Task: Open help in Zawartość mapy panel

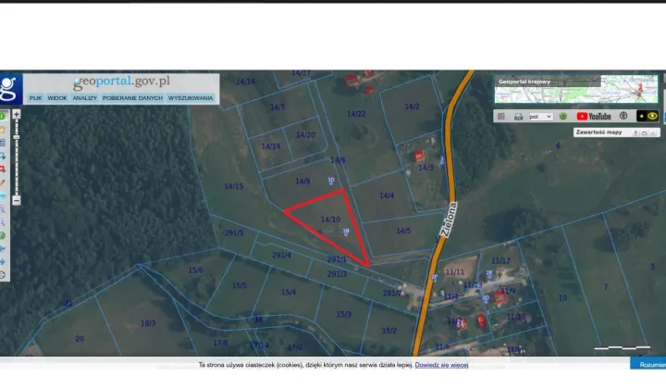Action: [635, 133]
